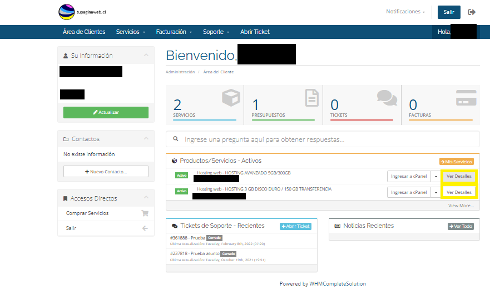Screen dimensions: 490x295
Task: Collapse the Accesos Directos panel
Action: tap(146, 198)
